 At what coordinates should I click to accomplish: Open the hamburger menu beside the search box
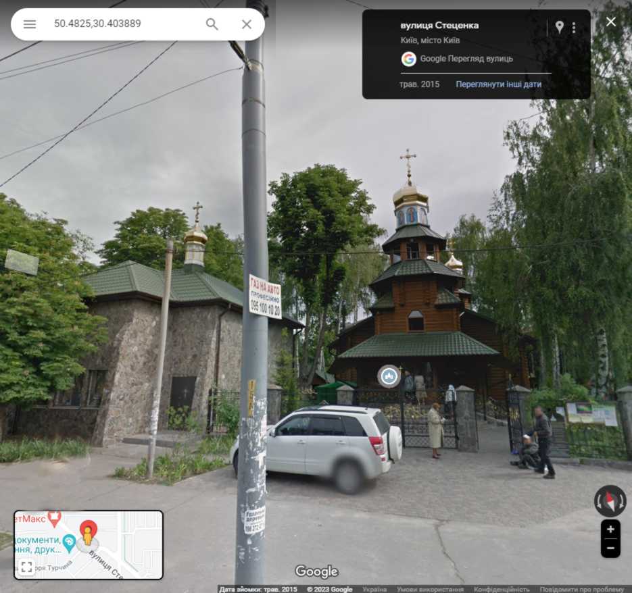tap(30, 24)
